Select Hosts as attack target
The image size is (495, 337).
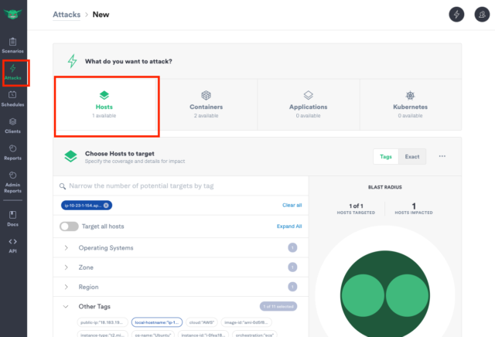[x=104, y=104]
